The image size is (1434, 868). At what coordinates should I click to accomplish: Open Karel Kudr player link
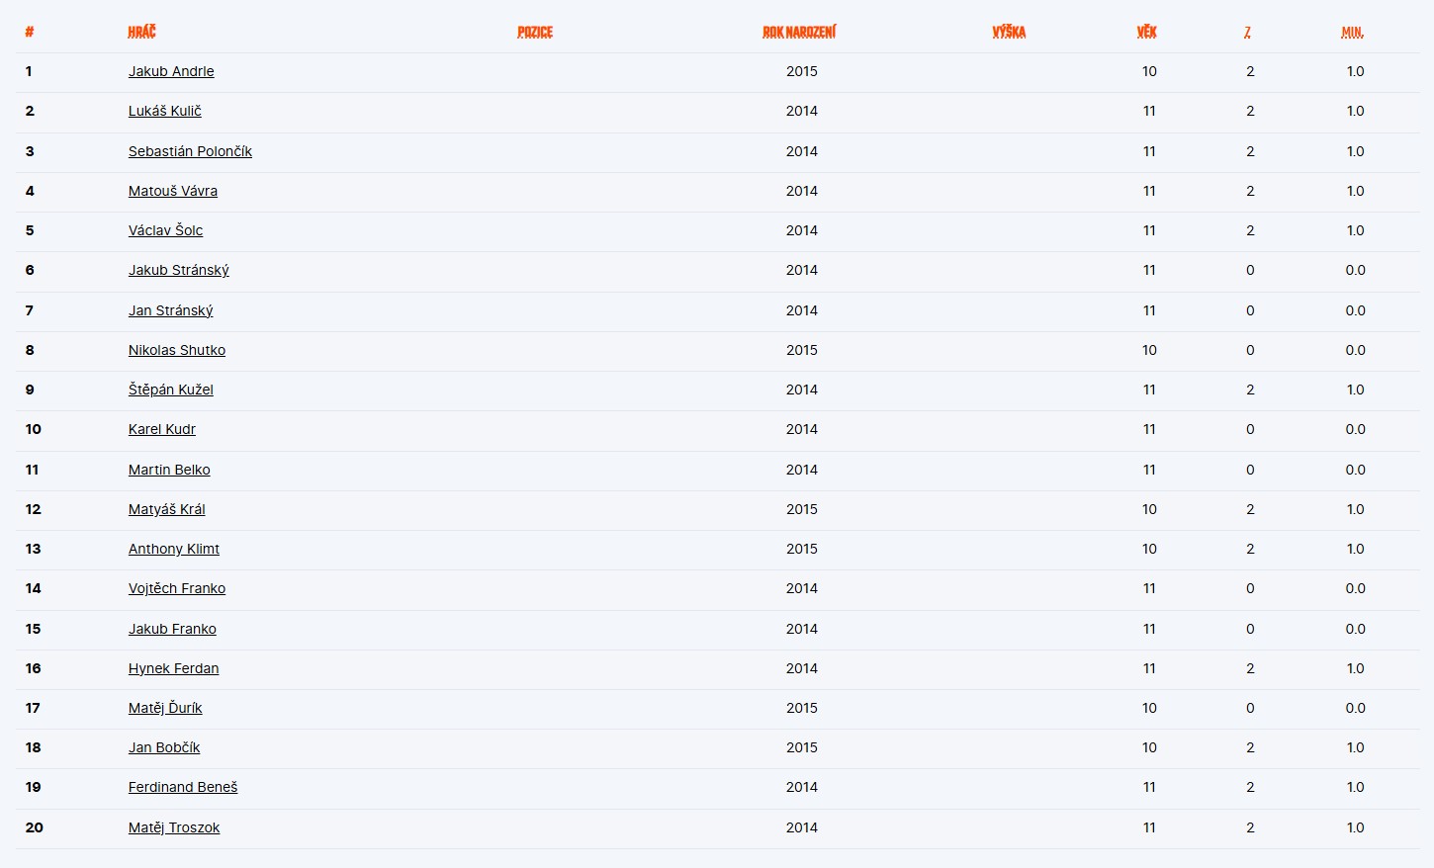tap(162, 429)
